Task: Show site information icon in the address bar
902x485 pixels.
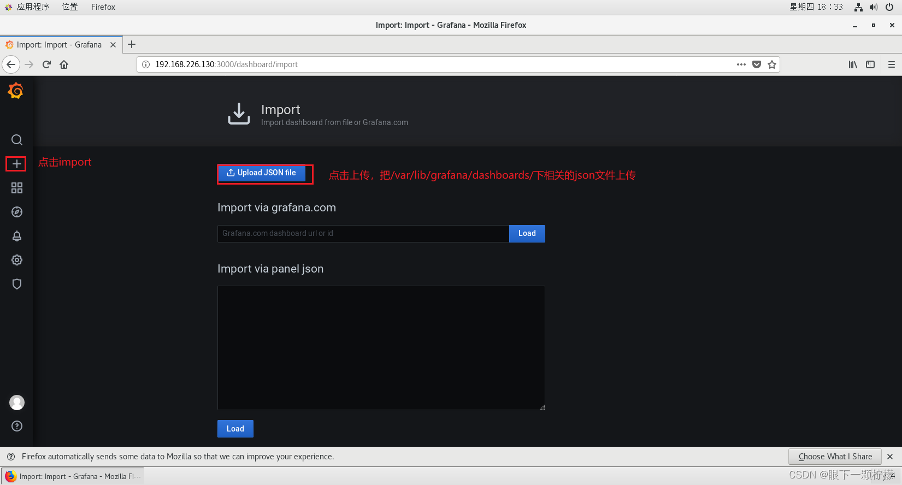Action: 146,64
